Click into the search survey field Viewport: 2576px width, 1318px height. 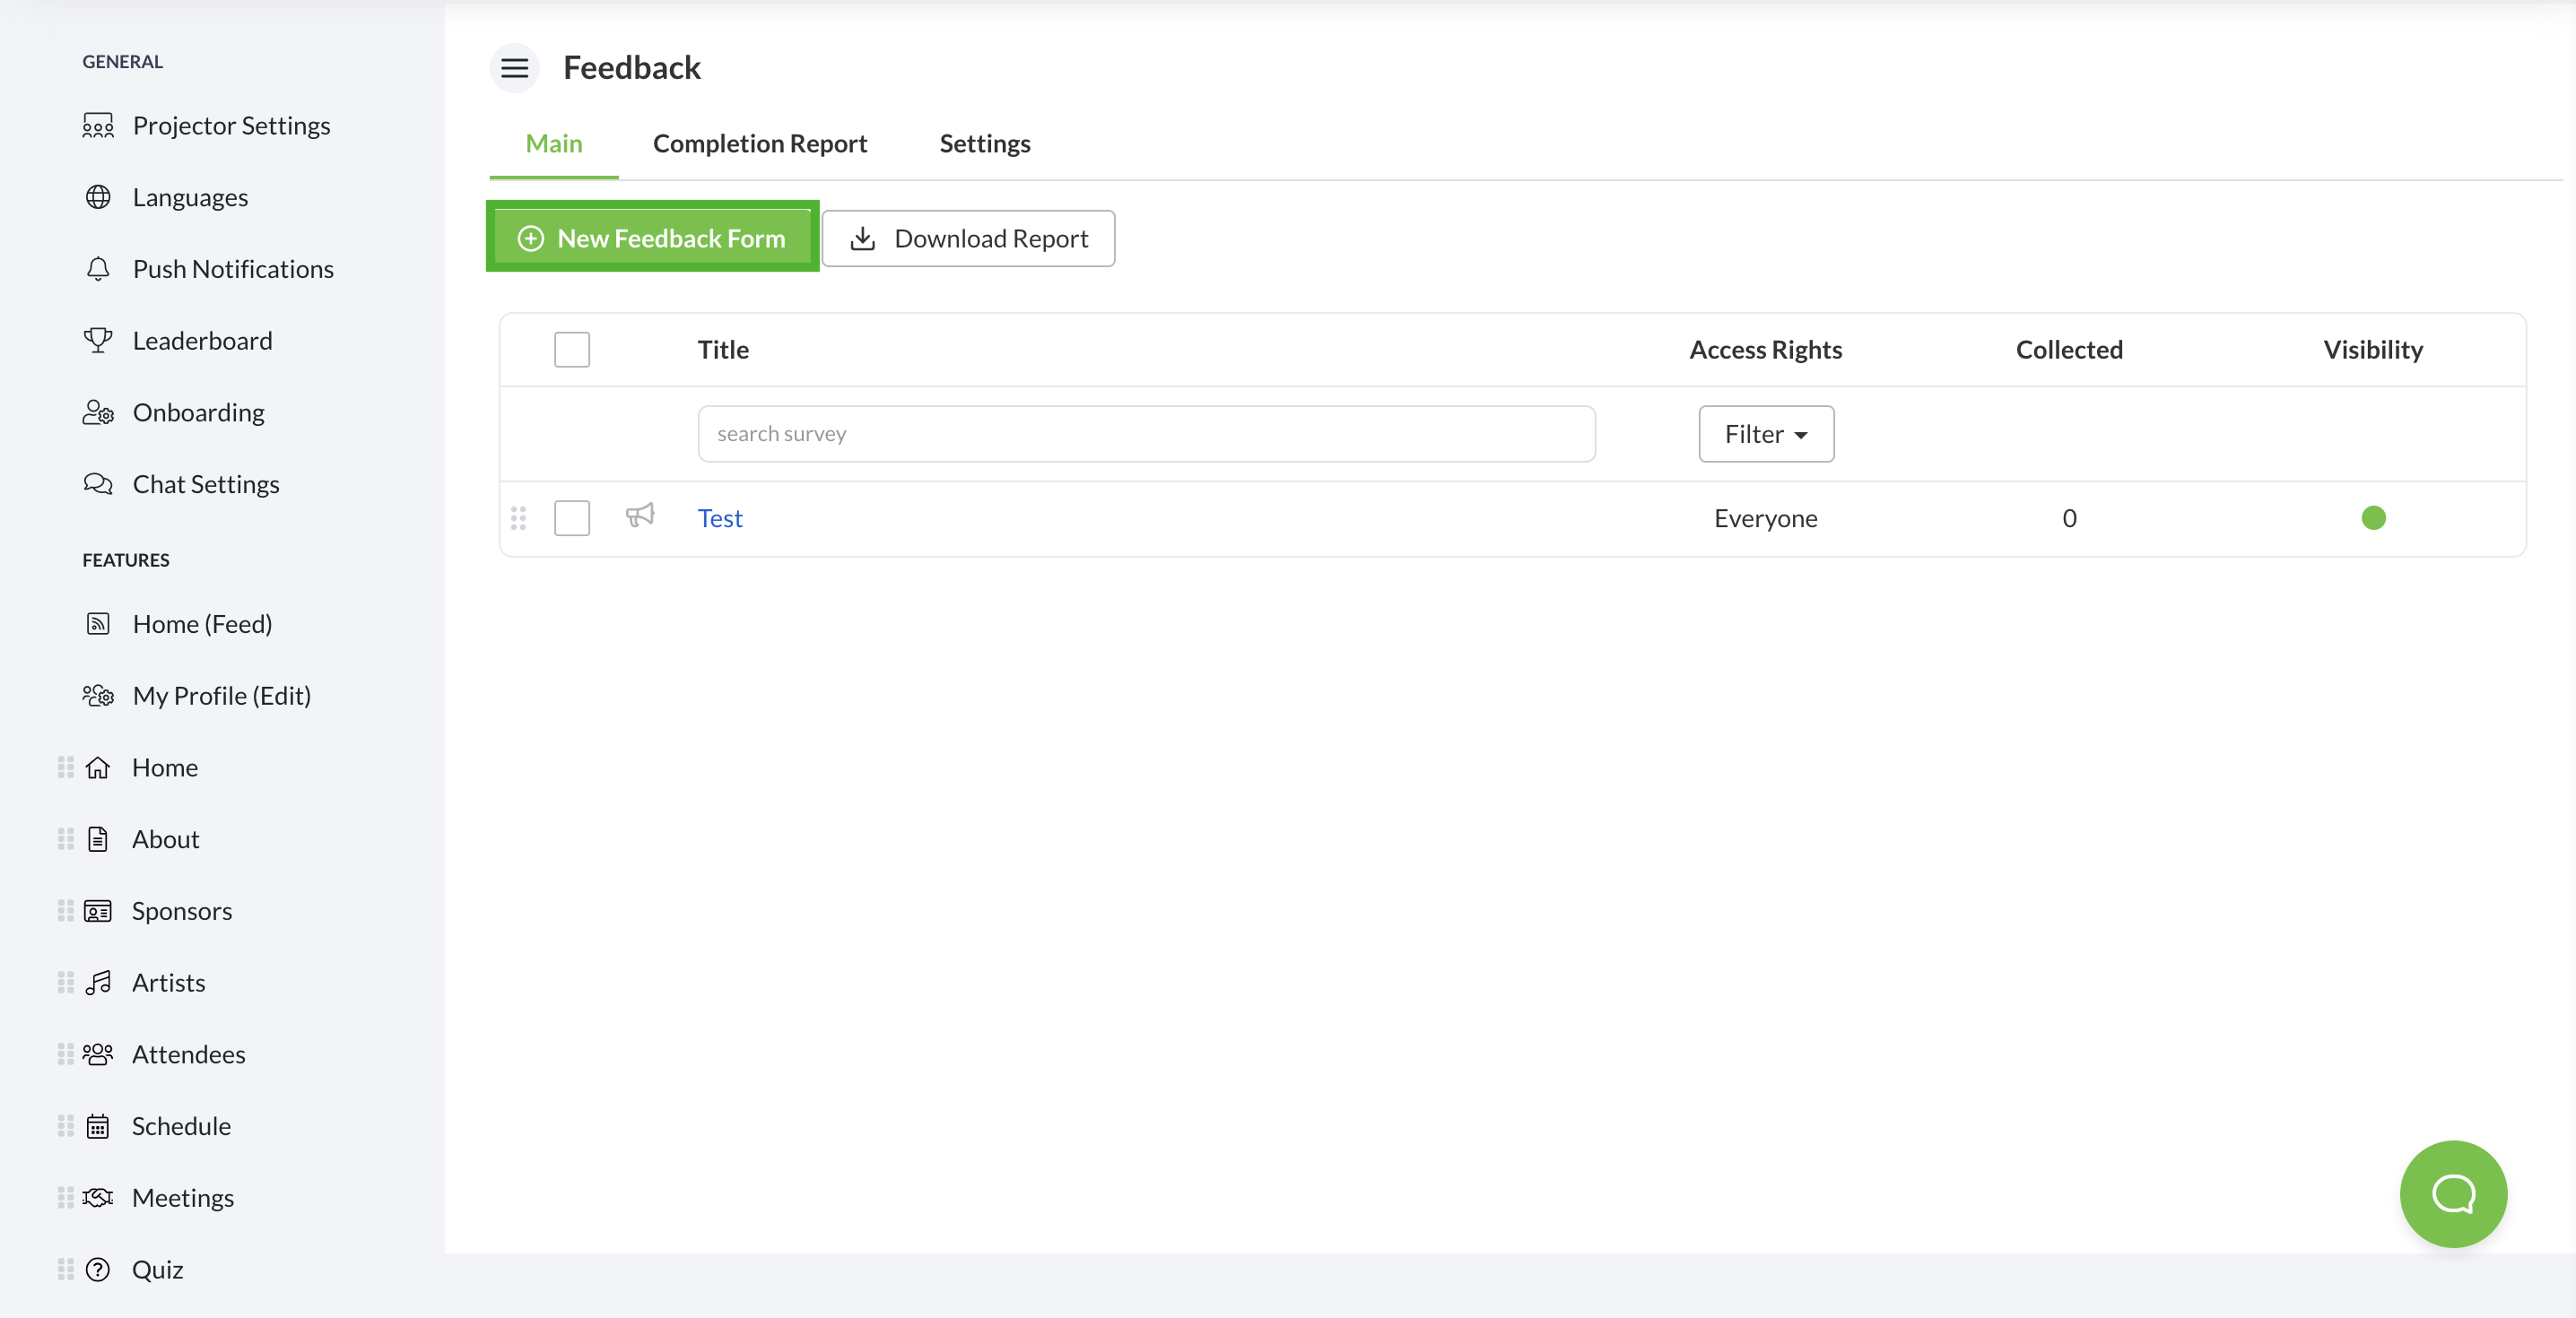1145,434
